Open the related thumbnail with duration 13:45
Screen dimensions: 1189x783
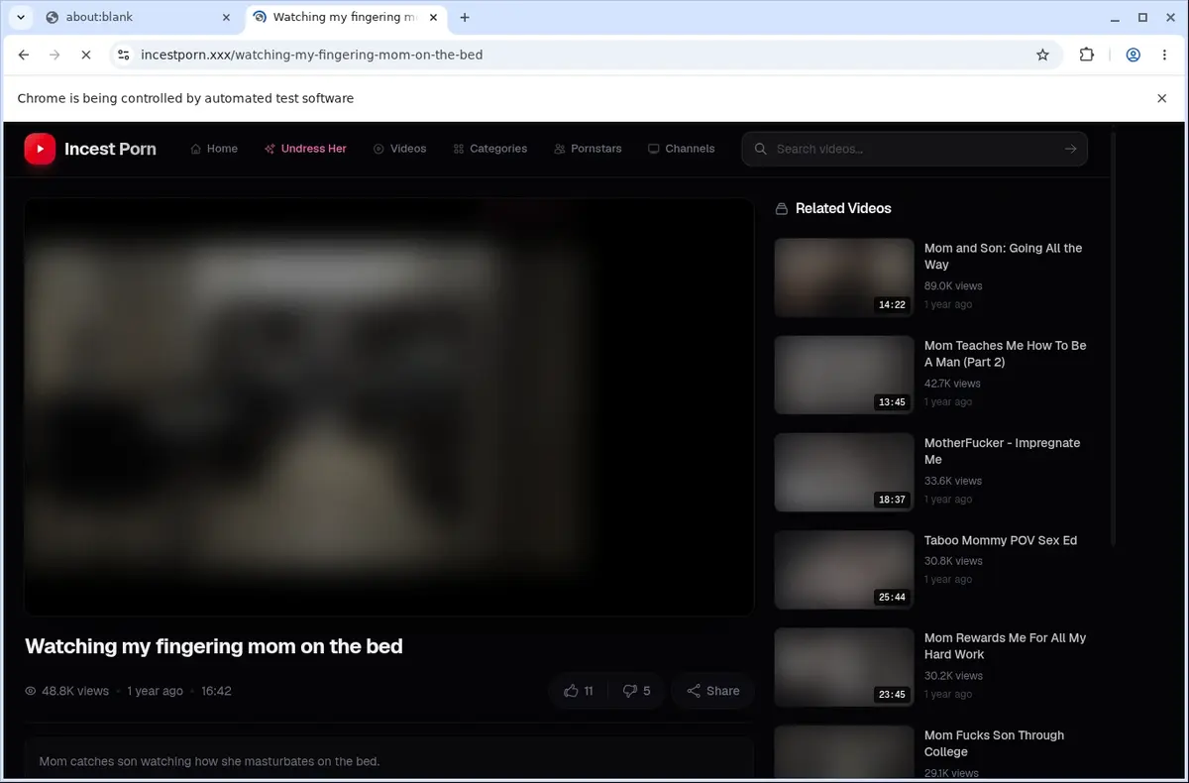tap(844, 375)
